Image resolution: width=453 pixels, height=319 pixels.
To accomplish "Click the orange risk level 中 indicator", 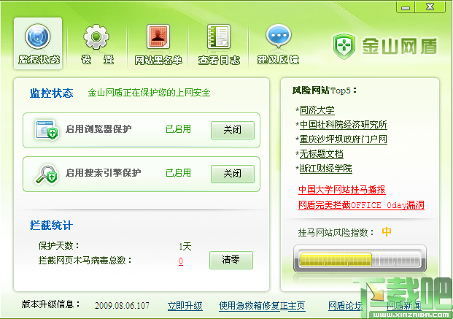I will click(387, 231).
